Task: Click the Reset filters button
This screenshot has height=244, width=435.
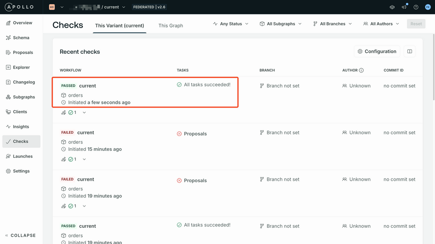Action: pyautogui.click(x=416, y=24)
